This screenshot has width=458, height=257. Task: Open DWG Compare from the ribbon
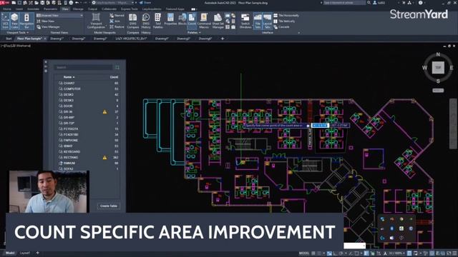coord(133,21)
